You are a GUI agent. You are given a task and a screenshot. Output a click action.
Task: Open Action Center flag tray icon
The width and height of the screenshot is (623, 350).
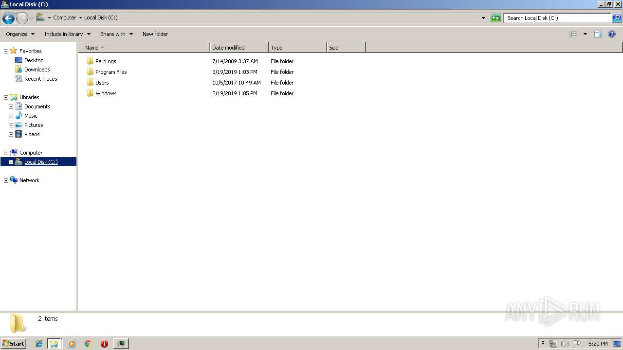click(x=577, y=344)
